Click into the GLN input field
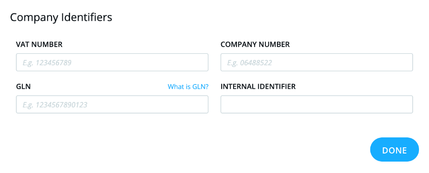429x173 pixels. coord(112,104)
